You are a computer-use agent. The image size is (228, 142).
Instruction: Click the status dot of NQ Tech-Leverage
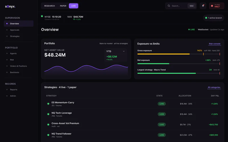[x=48, y=114]
